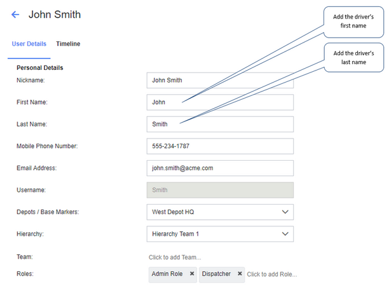
Task: Edit the Email Address field
Action: (220, 168)
